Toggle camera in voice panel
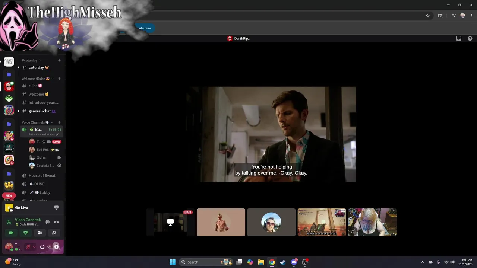Screen dimensions: 477x268 [11, 233]
